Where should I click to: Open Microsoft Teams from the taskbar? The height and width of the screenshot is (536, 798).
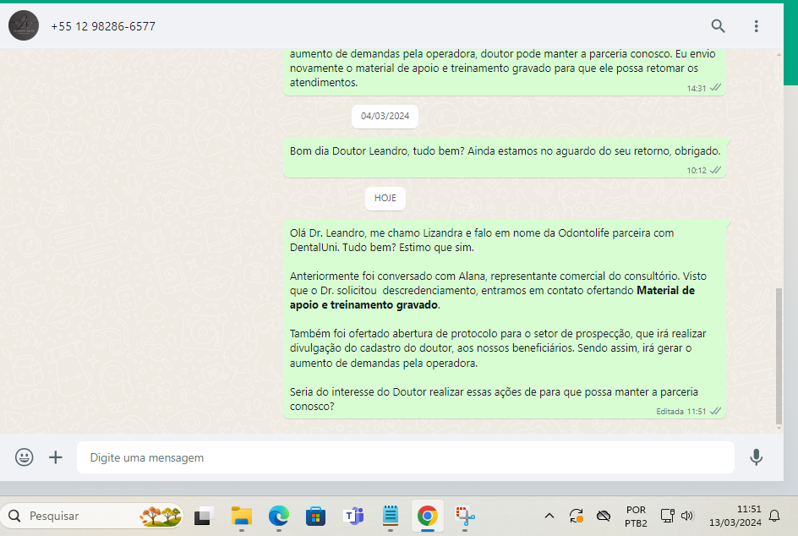(x=353, y=517)
